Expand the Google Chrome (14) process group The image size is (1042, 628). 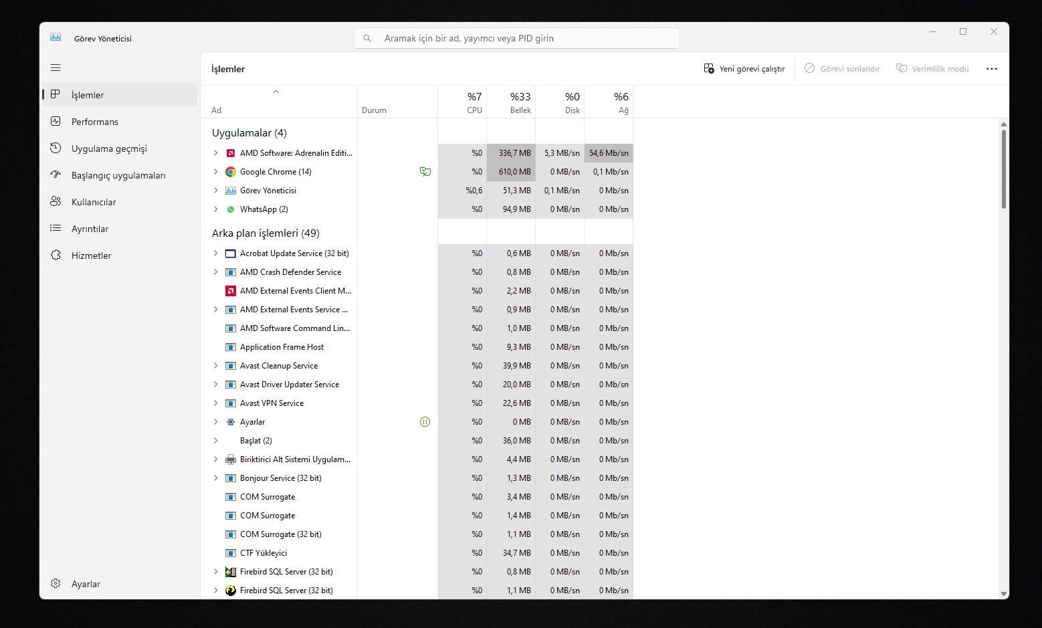pos(215,172)
